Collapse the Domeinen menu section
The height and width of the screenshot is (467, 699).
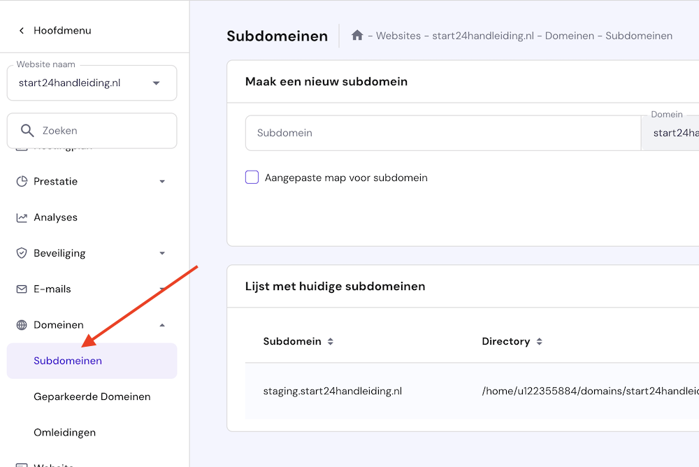click(x=162, y=325)
